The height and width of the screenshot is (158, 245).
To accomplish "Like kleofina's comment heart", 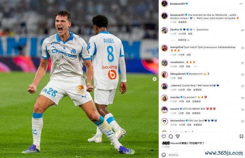I will [242, 30].
